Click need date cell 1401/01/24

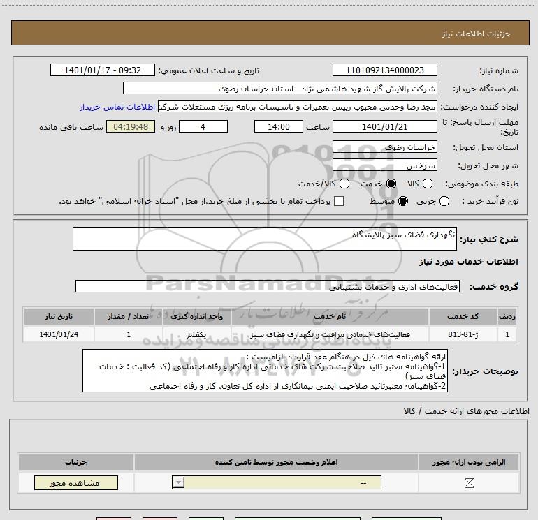59,334
